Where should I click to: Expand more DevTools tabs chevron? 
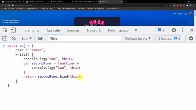(x=136, y=30)
